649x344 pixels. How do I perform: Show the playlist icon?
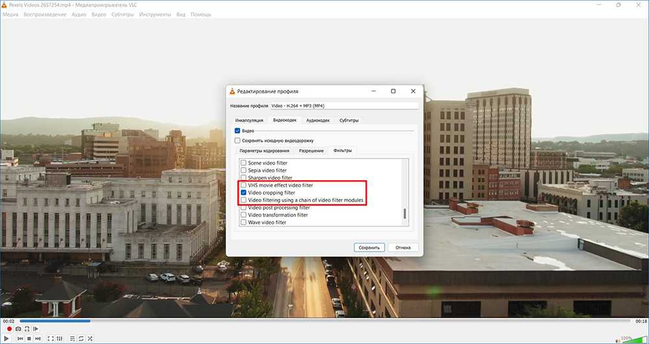pos(71,338)
